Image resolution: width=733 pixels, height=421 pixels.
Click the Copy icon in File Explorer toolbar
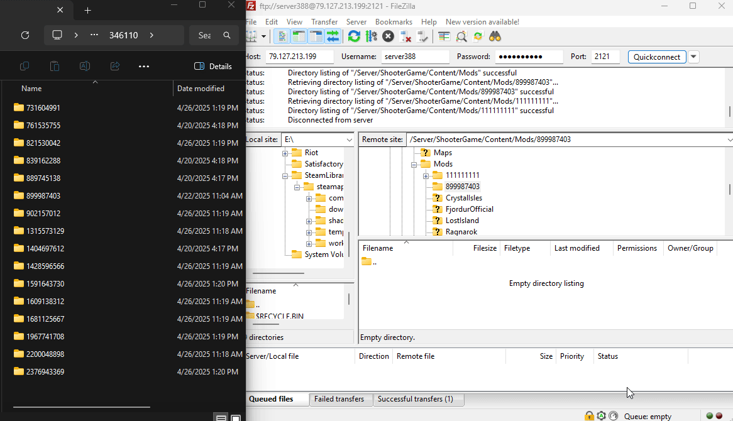click(25, 67)
